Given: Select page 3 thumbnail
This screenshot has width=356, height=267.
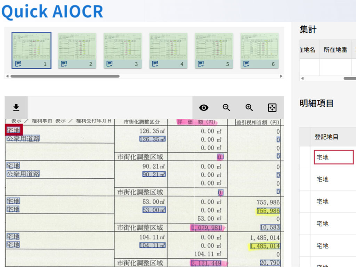Looking at the screenshot, I should pyautogui.click(x=123, y=50).
